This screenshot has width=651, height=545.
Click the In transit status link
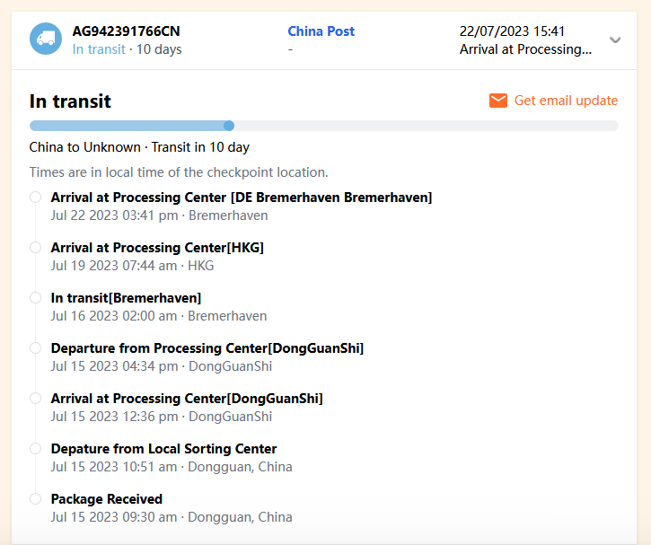pyautogui.click(x=99, y=49)
